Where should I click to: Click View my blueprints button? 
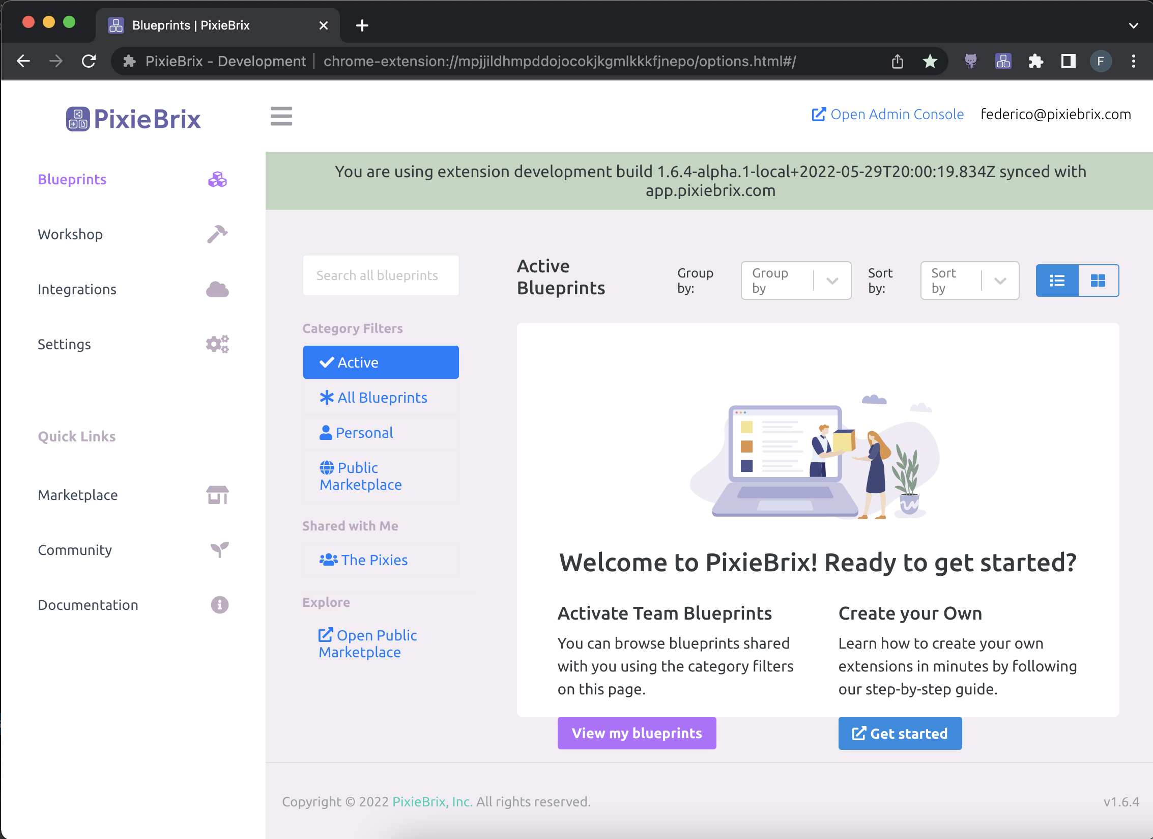(637, 733)
